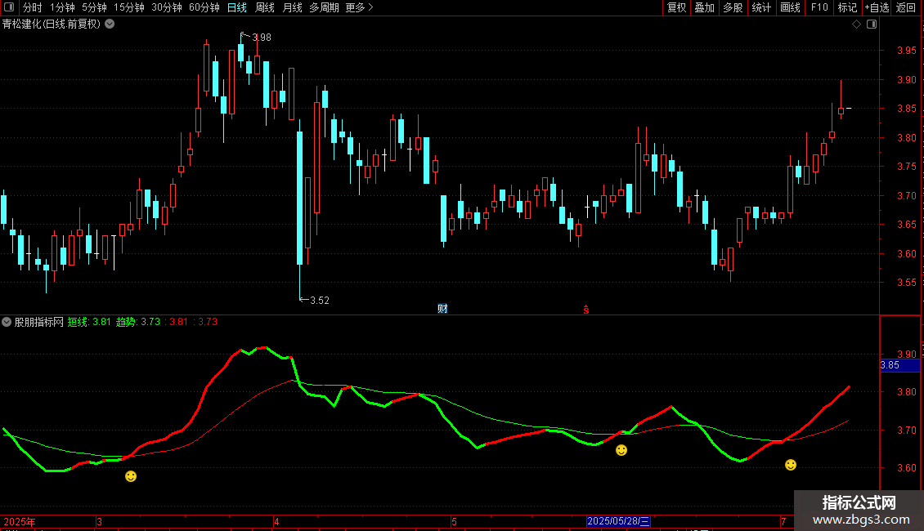Click the 2025/05/28/三 date marker
Viewport: 924px width, 531px height.
(618, 521)
